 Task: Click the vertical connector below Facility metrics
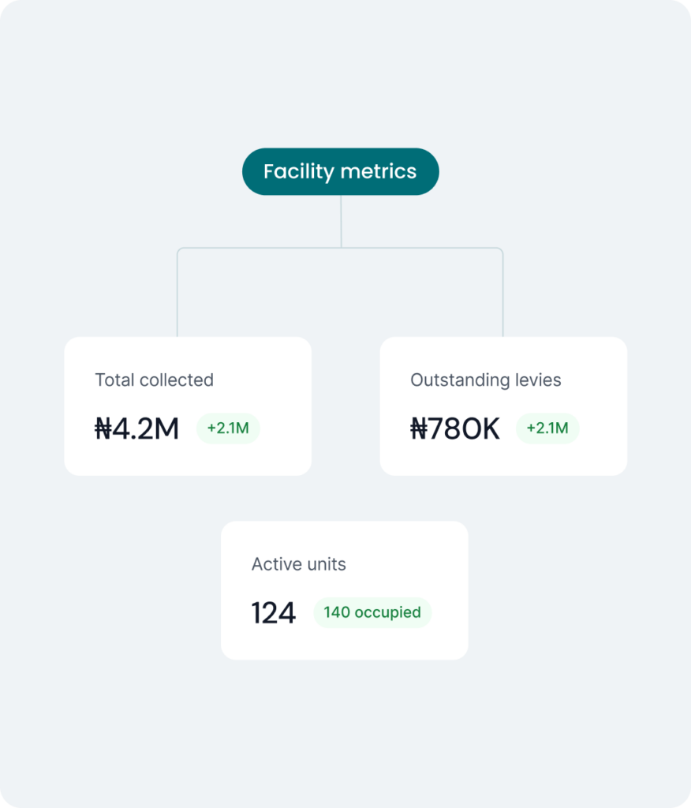coord(341,221)
